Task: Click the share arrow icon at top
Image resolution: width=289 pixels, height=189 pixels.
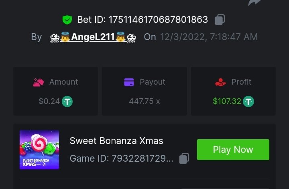Action: pyautogui.click(x=254, y=2)
